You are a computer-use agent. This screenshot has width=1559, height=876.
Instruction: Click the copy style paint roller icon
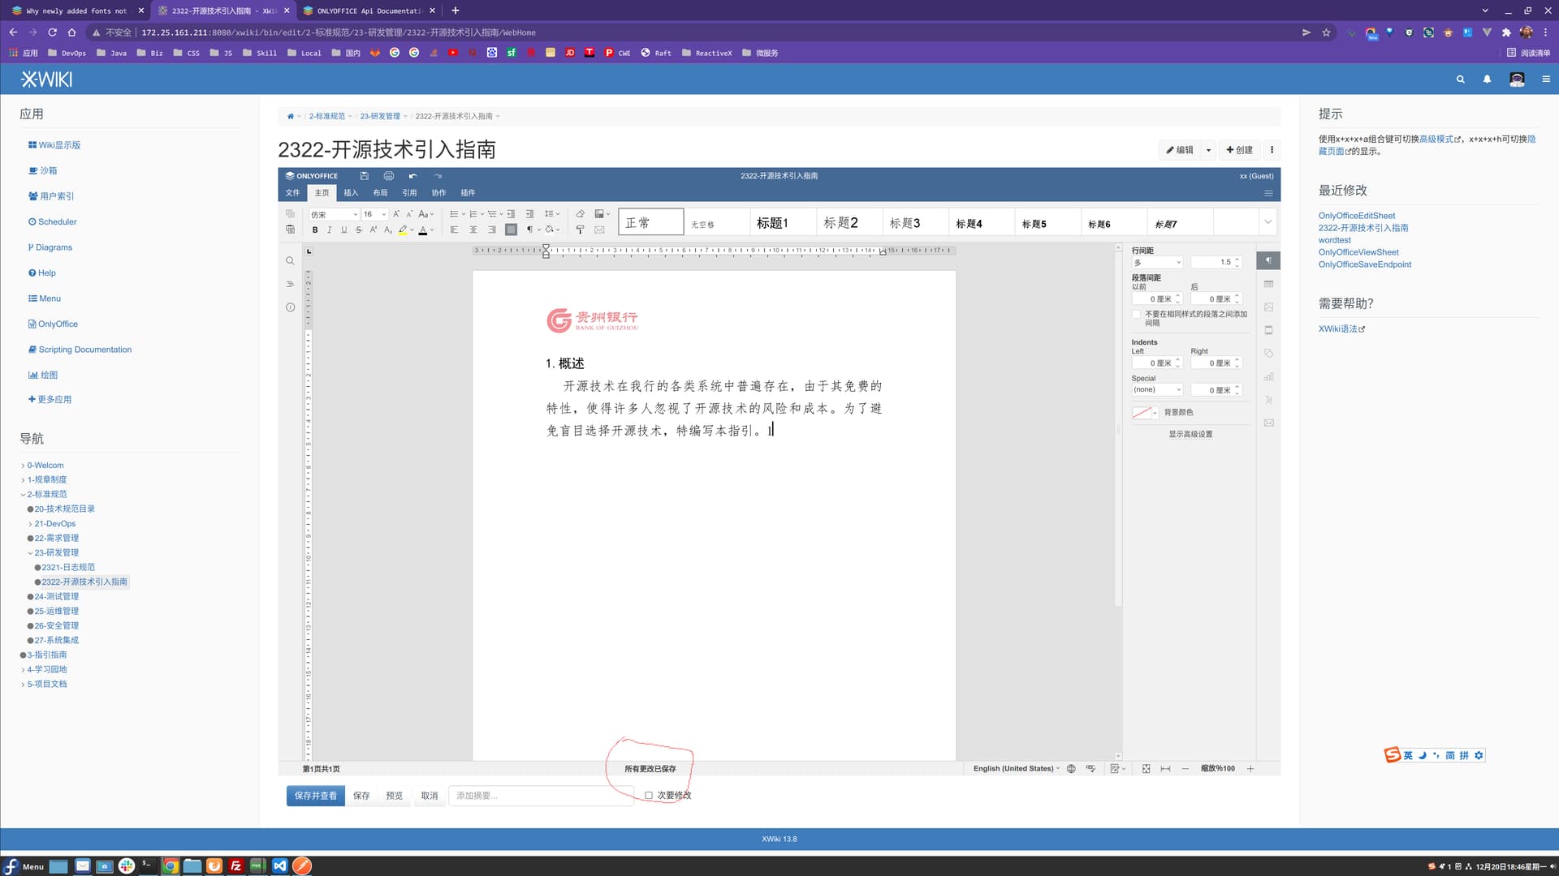pos(580,230)
